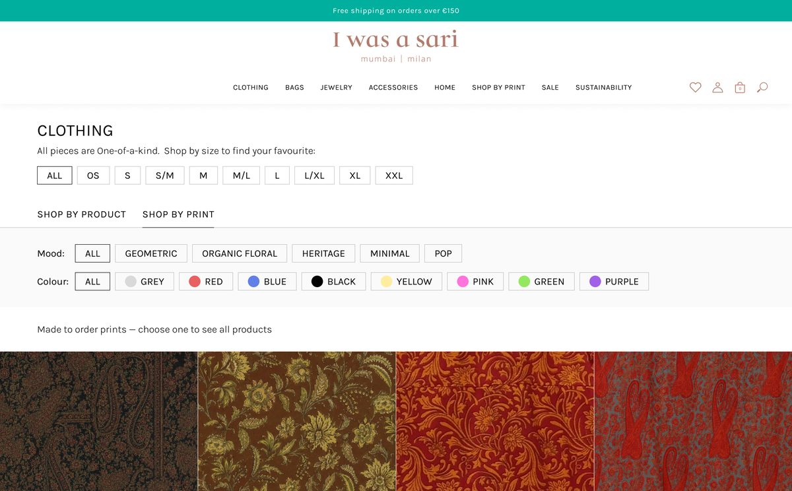Open the dark paisley print thumbnail
Image resolution: width=792 pixels, height=491 pixels.
(98, 421)
